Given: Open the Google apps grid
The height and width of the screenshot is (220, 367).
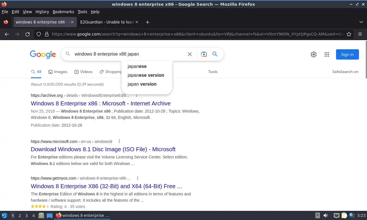Looking at the screenshot, I should (x=327, y=54).
